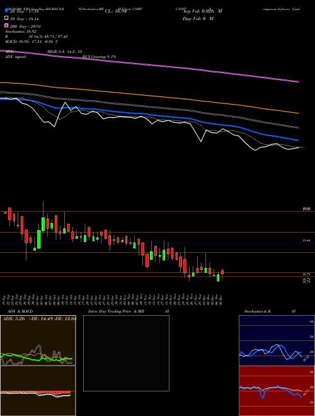Image resolution: width=315 pixels, height=416 pixels.
Task: Click the tall green candle with the highest wick
Action: pos(43,224)
